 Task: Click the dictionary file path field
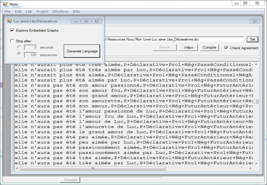[x=174, y=39]
